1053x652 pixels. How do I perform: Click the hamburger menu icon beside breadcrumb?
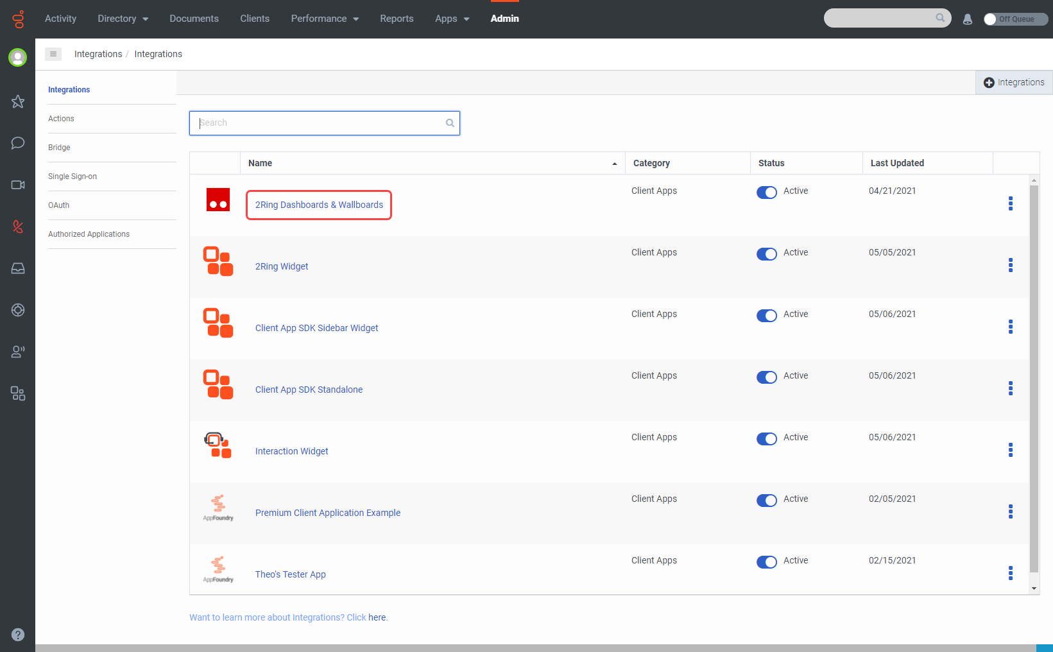click(x=53, y=54)
